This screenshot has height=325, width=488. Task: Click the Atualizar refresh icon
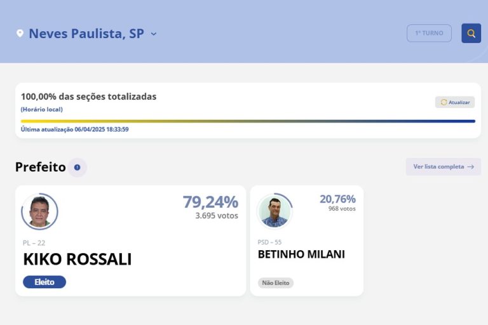[444, 102]
